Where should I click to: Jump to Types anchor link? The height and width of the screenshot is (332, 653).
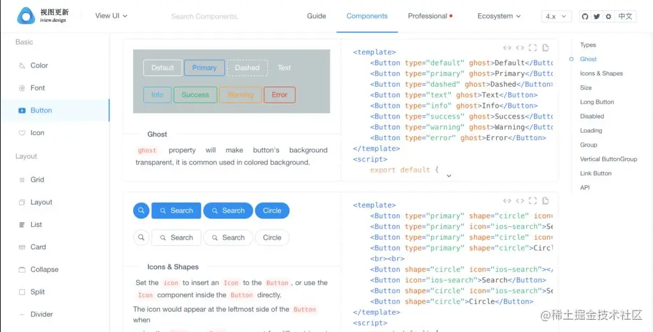click(x=588, y=45)
